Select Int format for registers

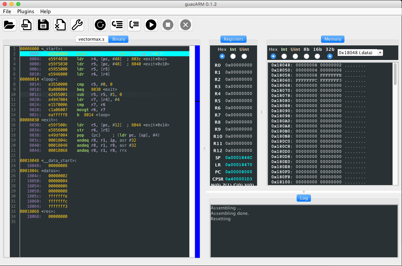pyautogui.click(x=233, y=56)
